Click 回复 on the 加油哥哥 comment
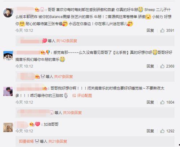This screenshot has width=180, height=147. (x=150, y=131)
